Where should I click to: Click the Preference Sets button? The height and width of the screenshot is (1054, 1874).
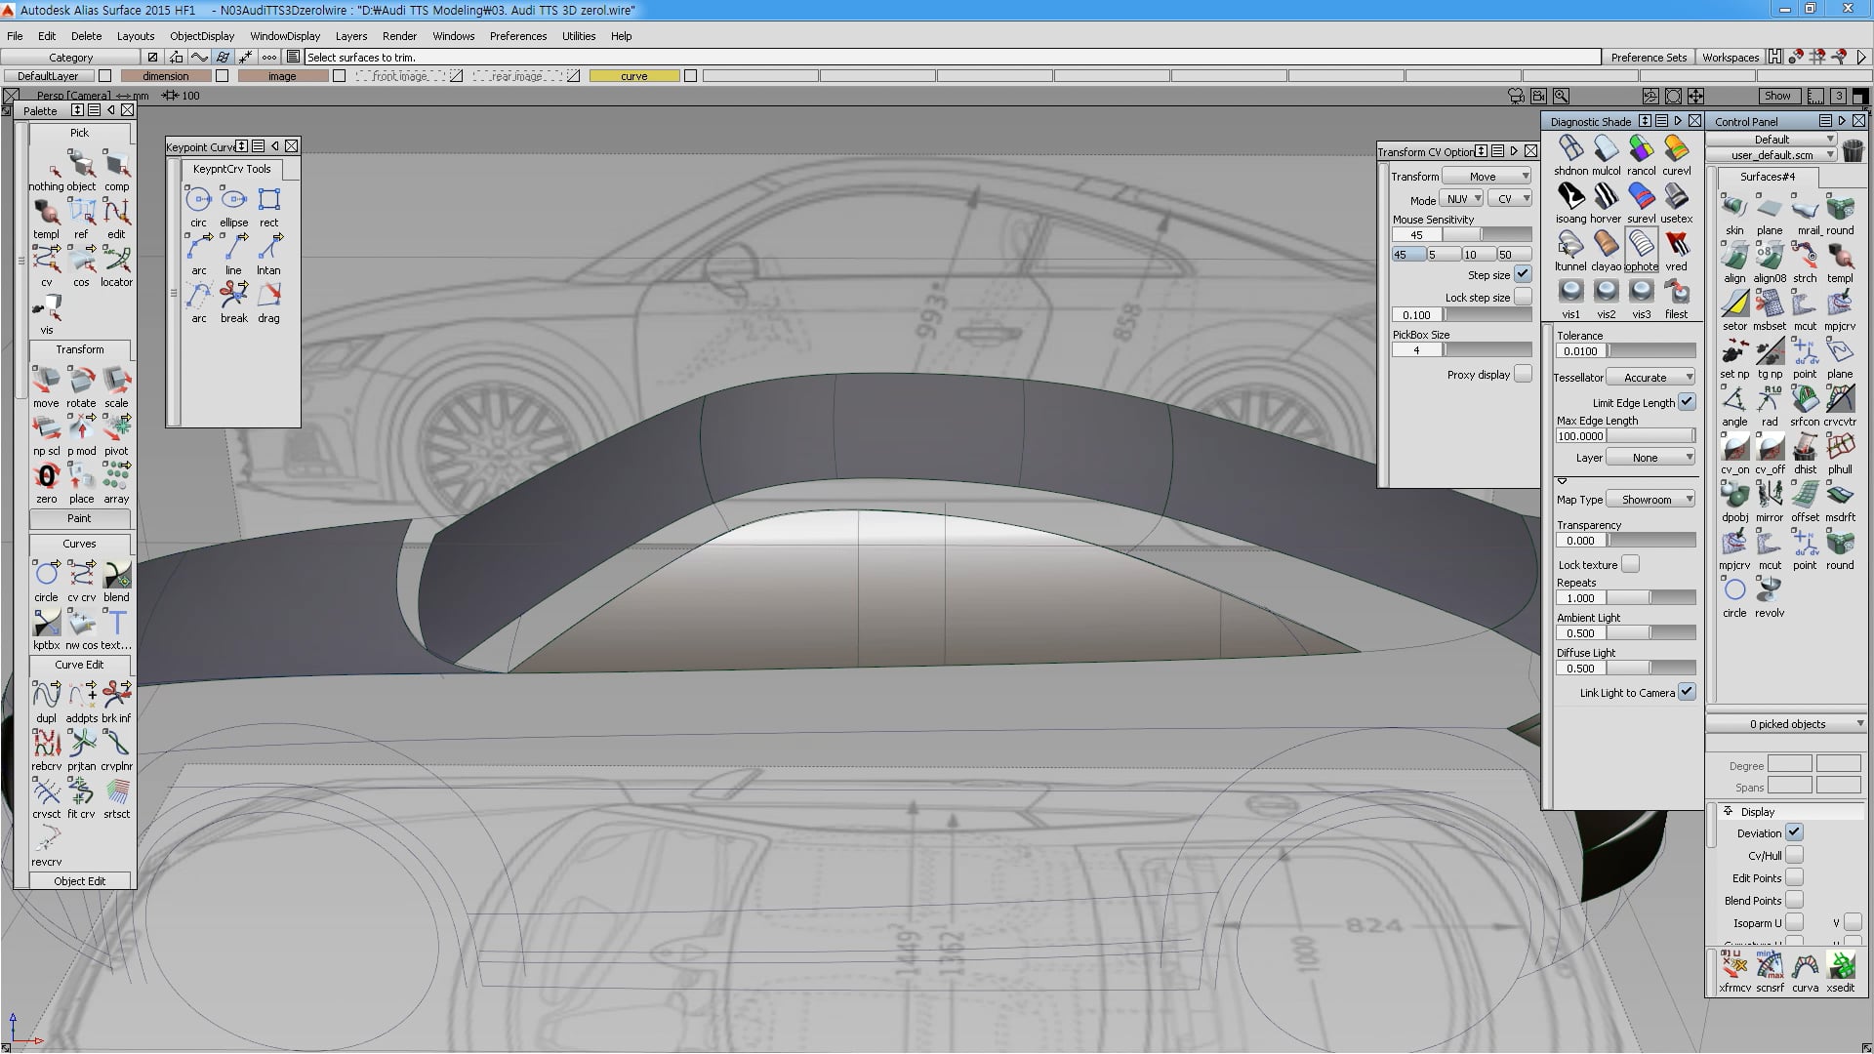1649,58
